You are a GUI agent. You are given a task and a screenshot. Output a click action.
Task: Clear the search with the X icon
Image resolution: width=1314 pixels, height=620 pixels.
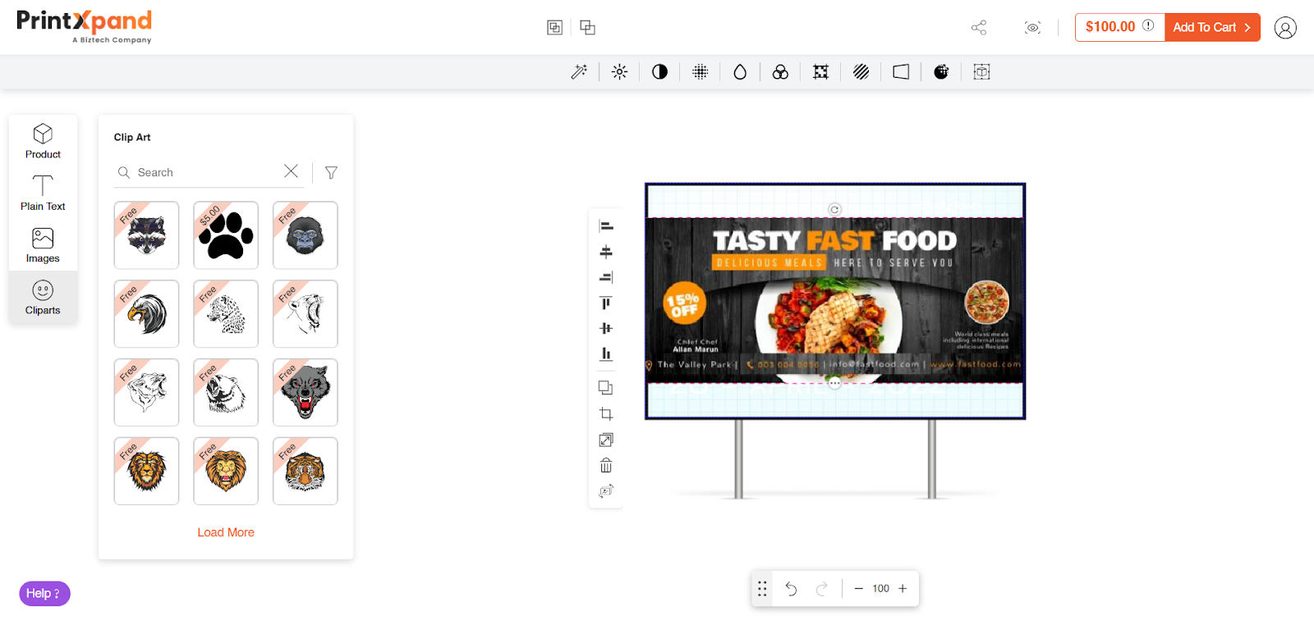291,171
